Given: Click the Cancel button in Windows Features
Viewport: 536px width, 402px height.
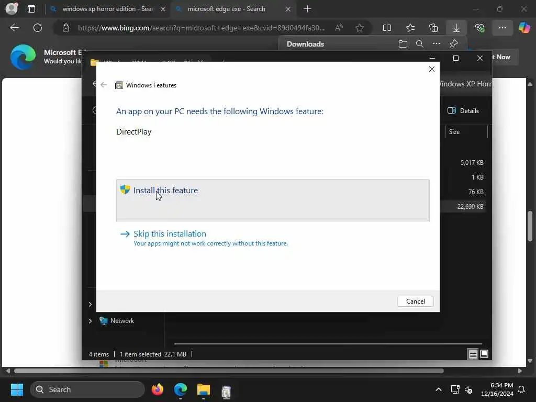Looking at the screenshot, I should point(415,301).
